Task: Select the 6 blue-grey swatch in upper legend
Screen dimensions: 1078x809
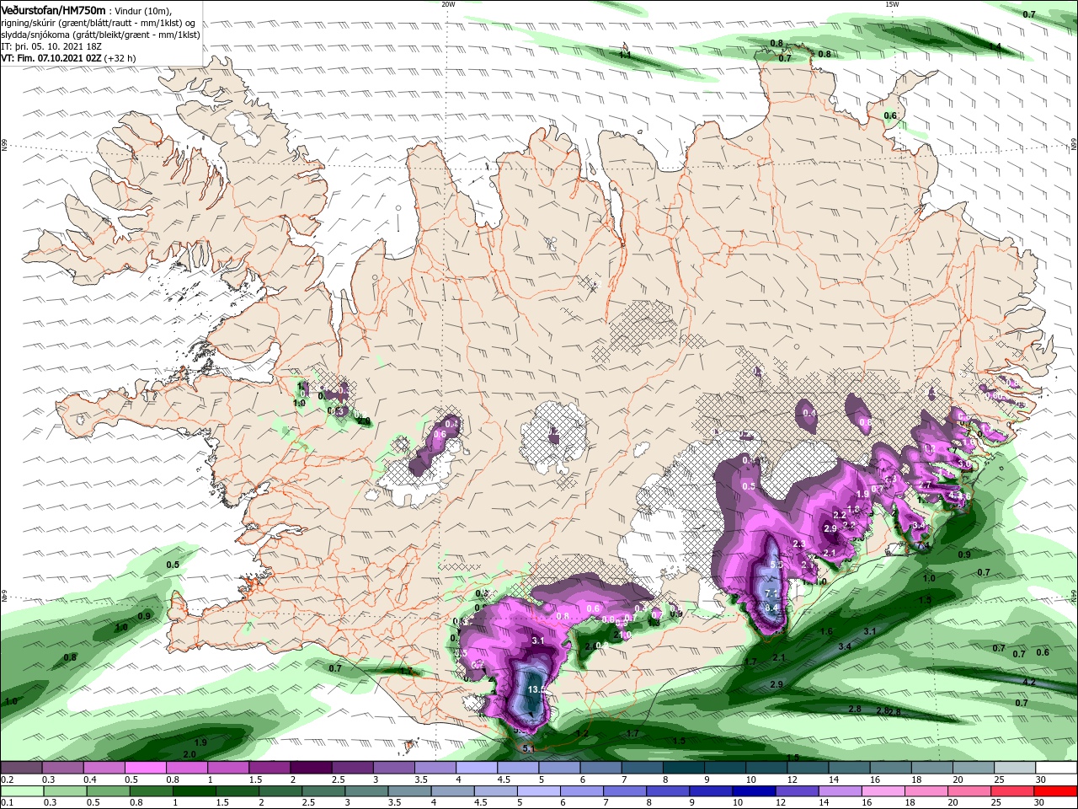Action: (x=600, y=768)
